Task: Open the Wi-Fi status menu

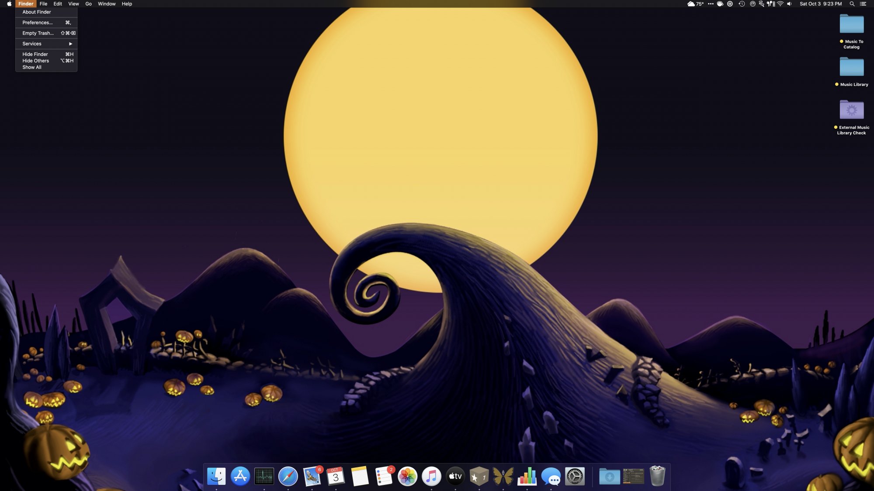Action: click(x=780, y=4)
